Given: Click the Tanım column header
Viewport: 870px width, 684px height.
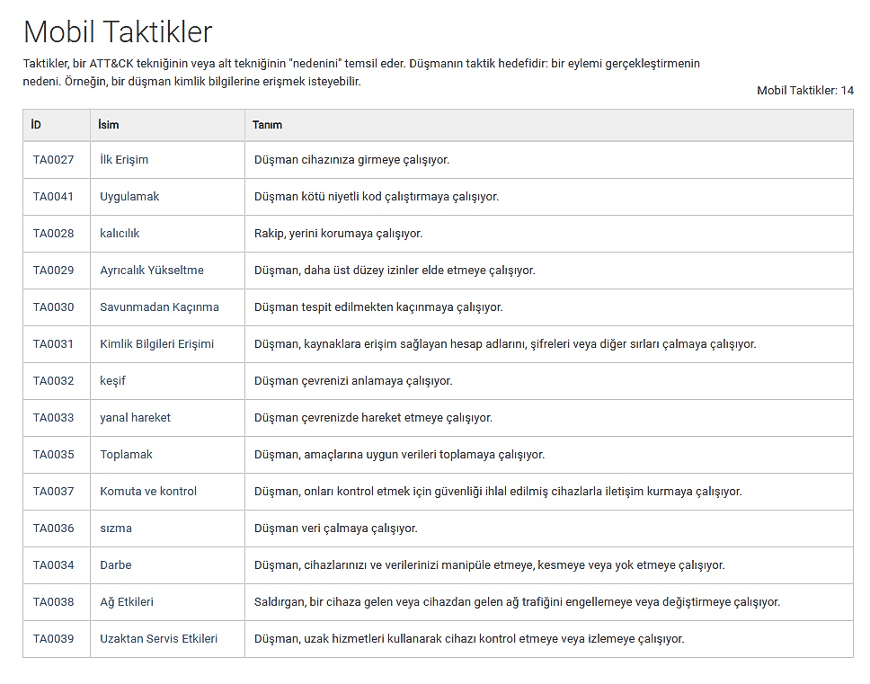Looking at the screenshot, I should (267, 125).
